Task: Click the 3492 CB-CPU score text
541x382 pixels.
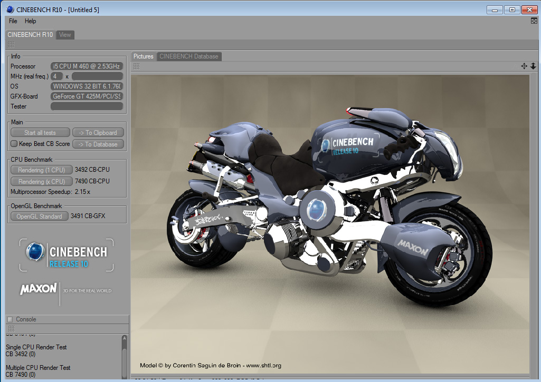Action: pyautogui.click(x=92, y=170)
